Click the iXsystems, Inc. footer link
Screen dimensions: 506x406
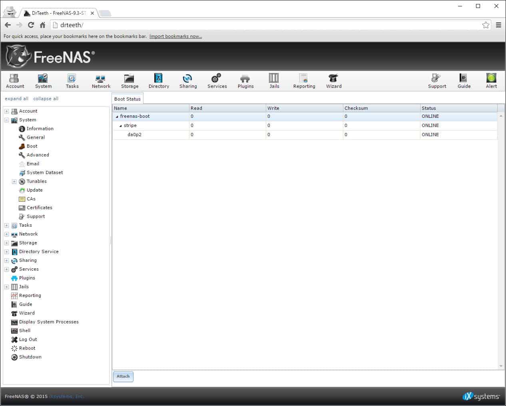[x=66, y=396]
